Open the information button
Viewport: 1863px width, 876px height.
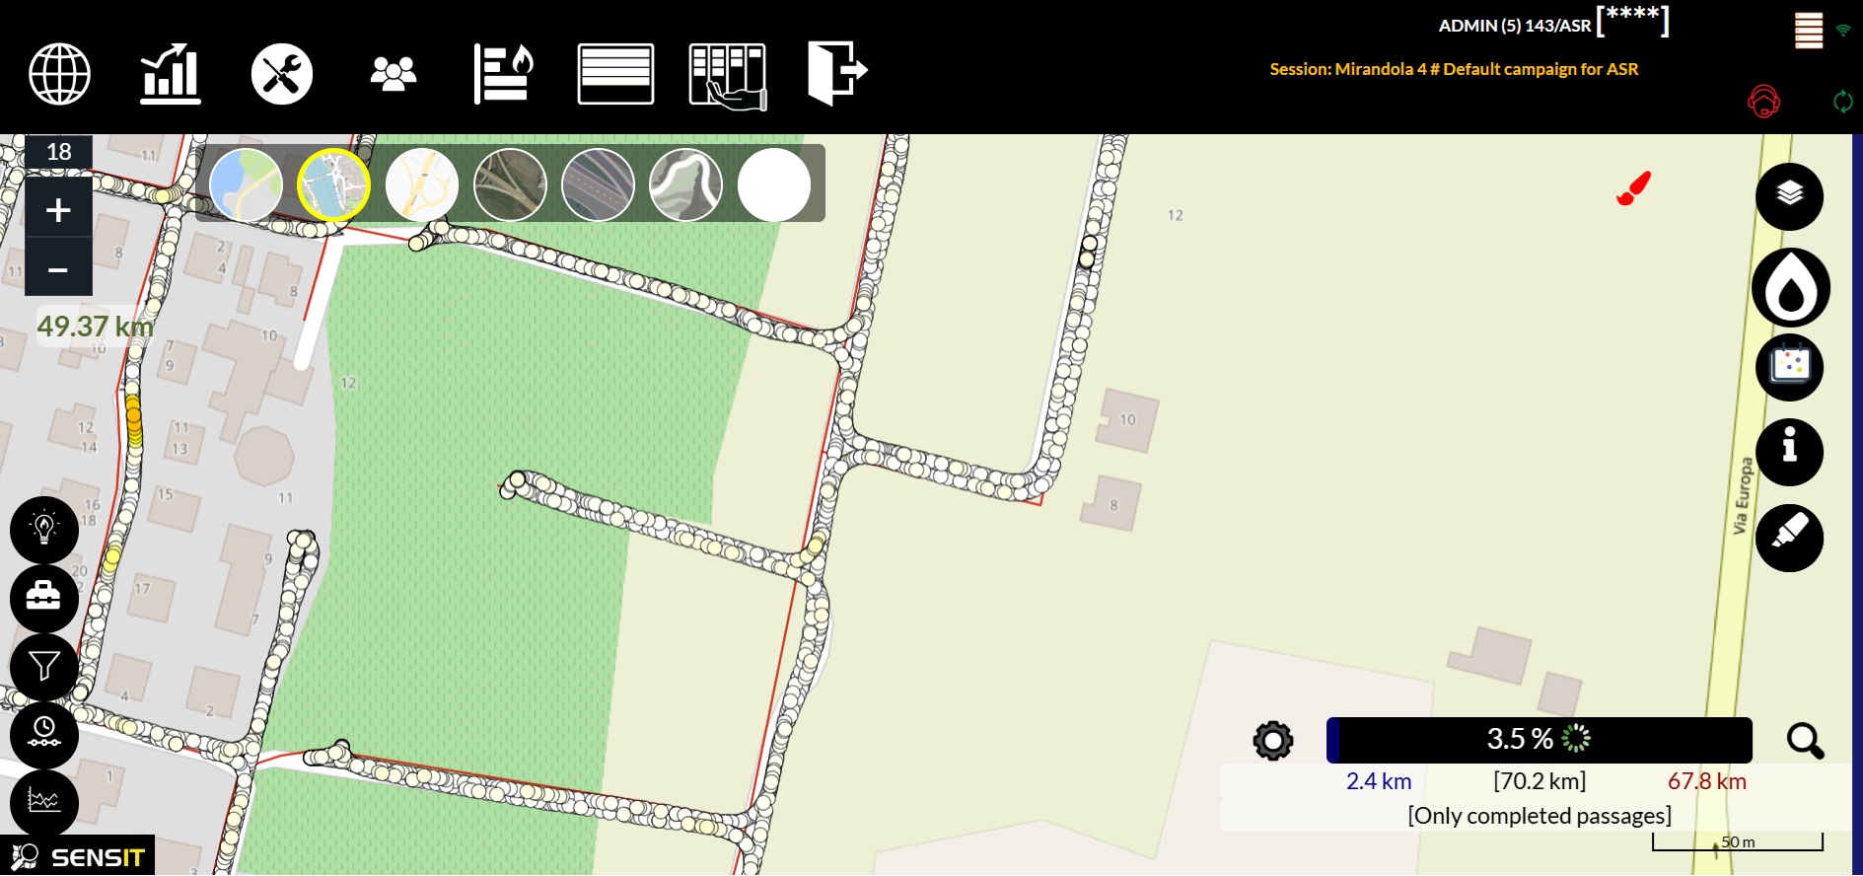point(1789,452)
